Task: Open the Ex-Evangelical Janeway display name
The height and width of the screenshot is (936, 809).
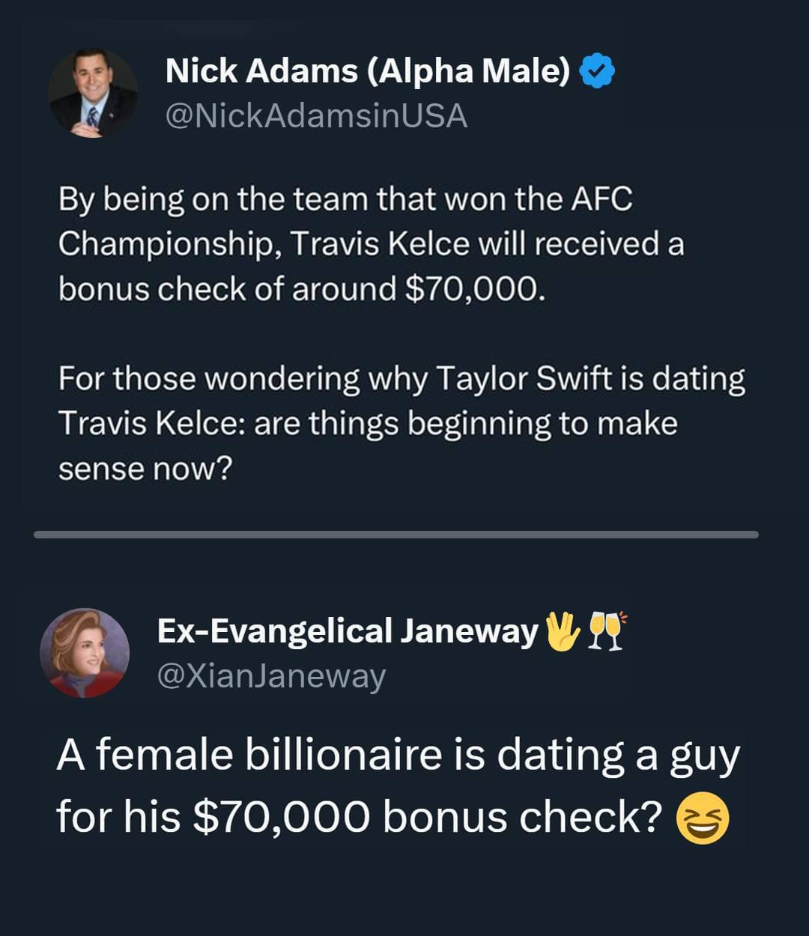Action: [x=348, y=631]
